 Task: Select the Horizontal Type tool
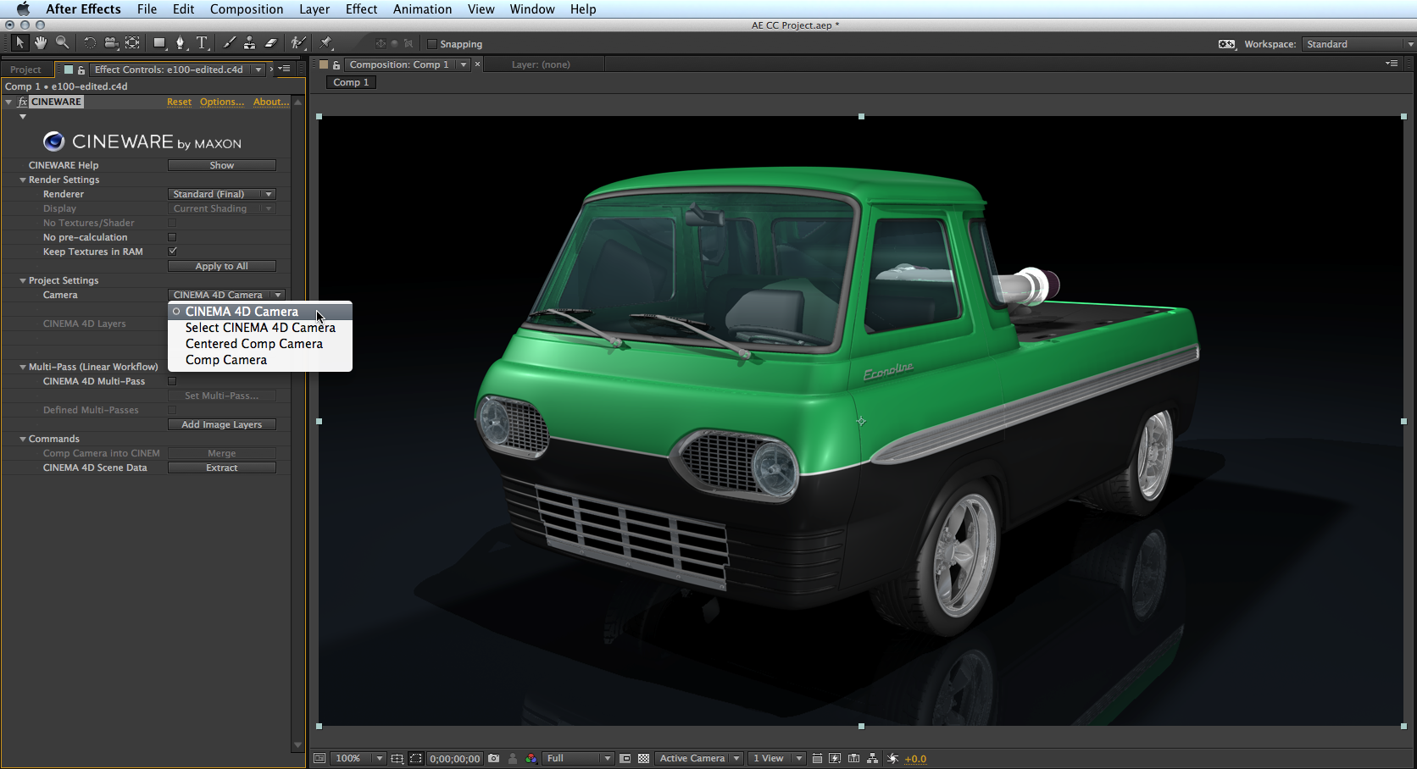[x=202, y=42]
